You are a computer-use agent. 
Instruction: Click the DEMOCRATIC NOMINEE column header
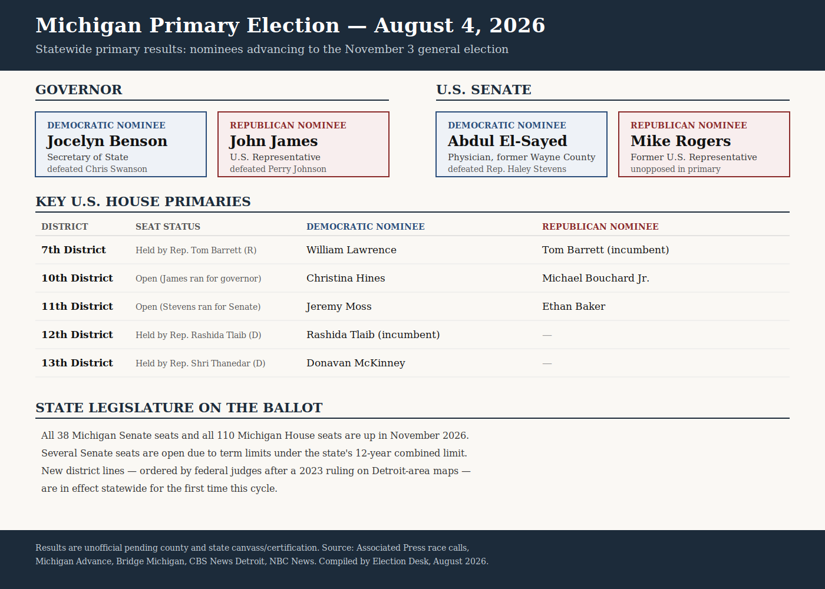365,227
